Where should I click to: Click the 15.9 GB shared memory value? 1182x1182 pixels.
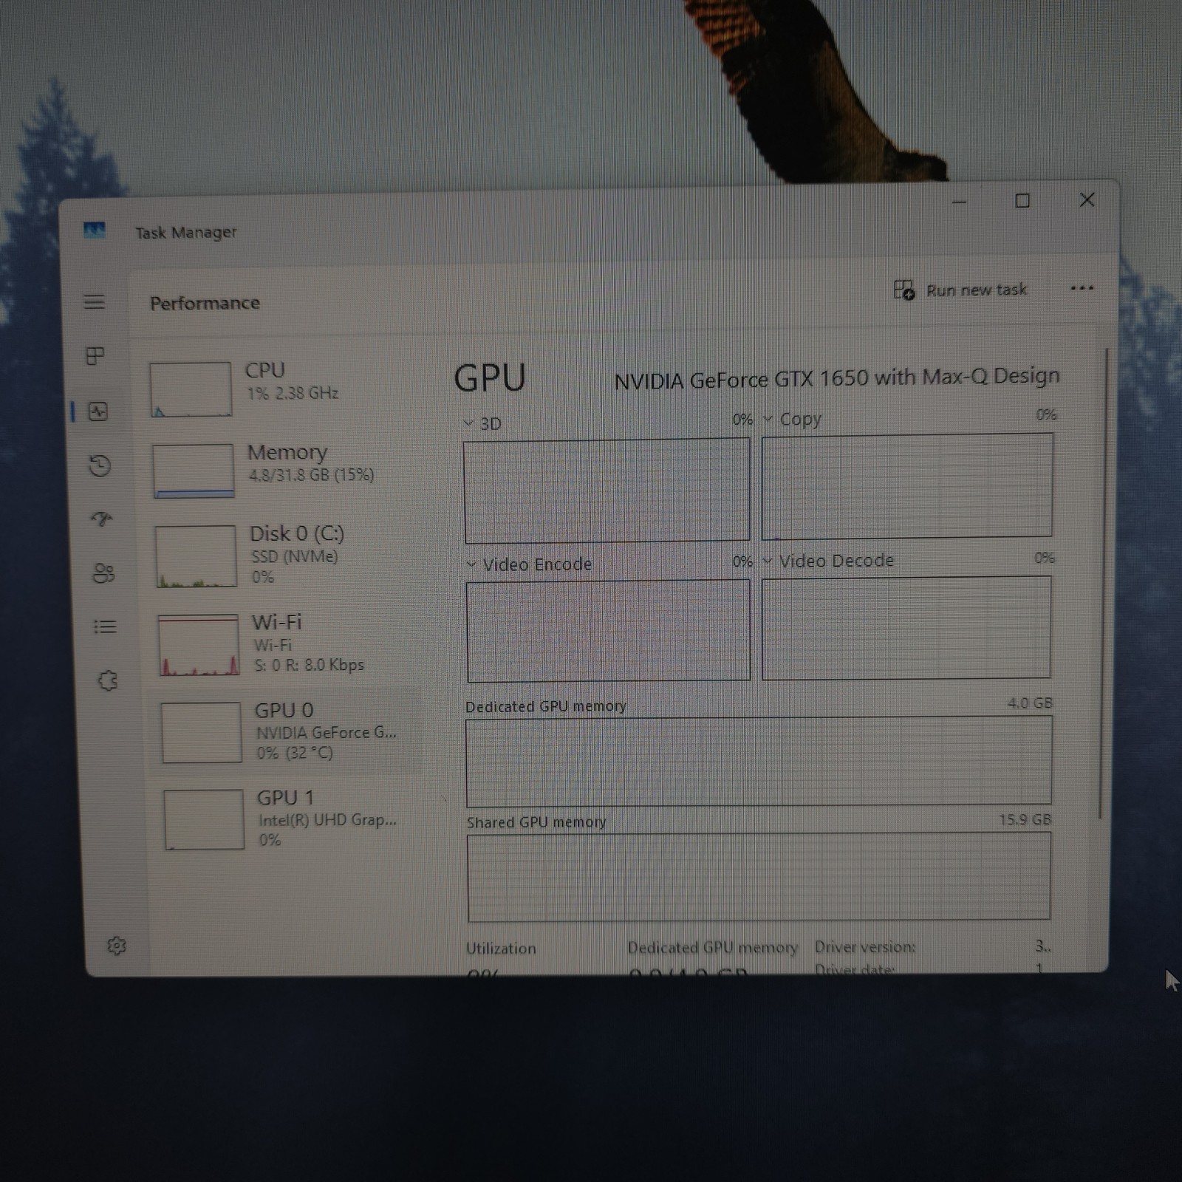(x=1025, y=819)
